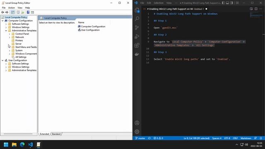Open the VS Code Explorer view
The width and height of the screenshot is (265, 149).
pyautogui.click(x=137, y=10)
